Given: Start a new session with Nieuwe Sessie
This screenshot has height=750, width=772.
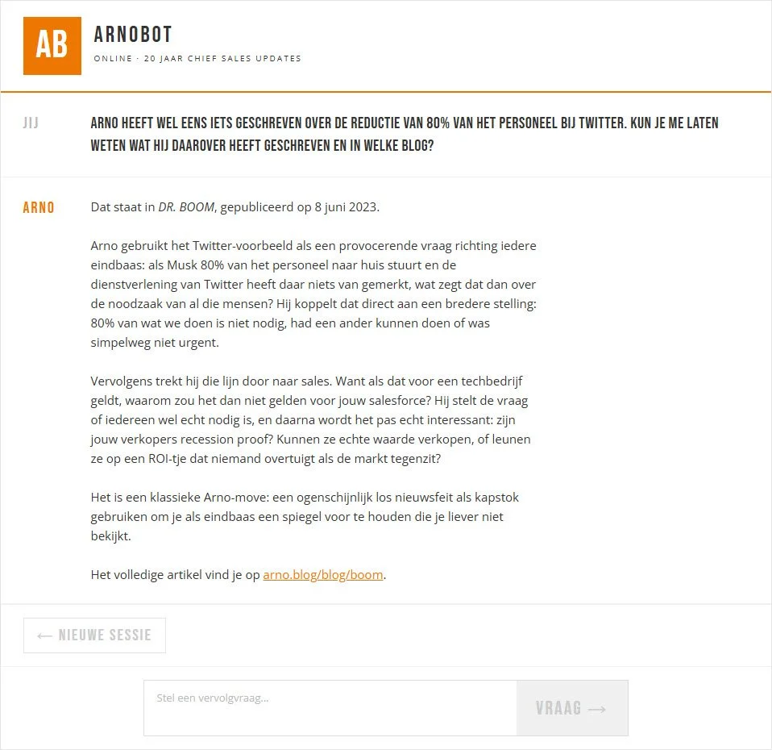Looking at the screenshot, I should (94, 635).
